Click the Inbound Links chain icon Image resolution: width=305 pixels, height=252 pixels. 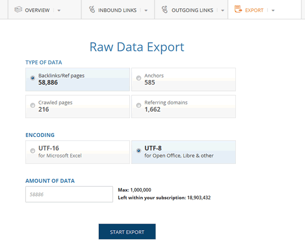pyautogui.click(x=91, y=10)
